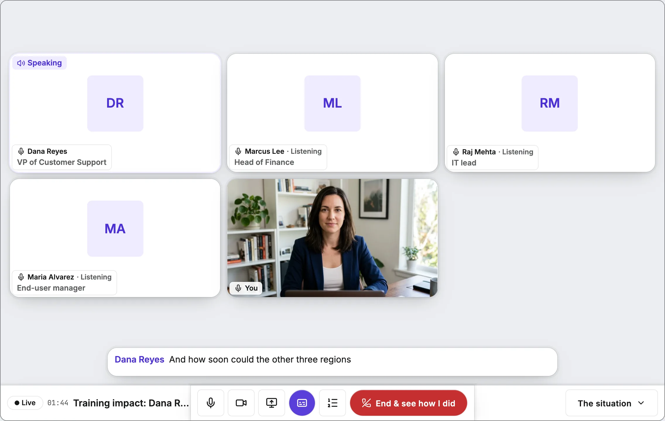Click the 01:44 timer
The width and height of the screenshot is (665, 421).
coord(58,403)
